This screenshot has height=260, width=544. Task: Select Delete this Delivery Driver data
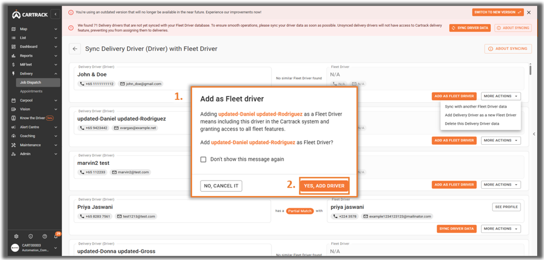[472, 124]
